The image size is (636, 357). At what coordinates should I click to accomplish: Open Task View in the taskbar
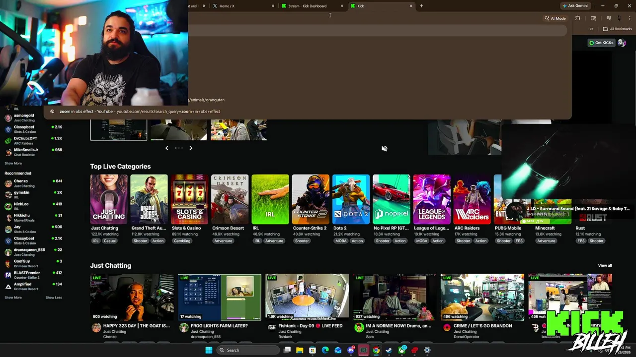tap(287, 350)
